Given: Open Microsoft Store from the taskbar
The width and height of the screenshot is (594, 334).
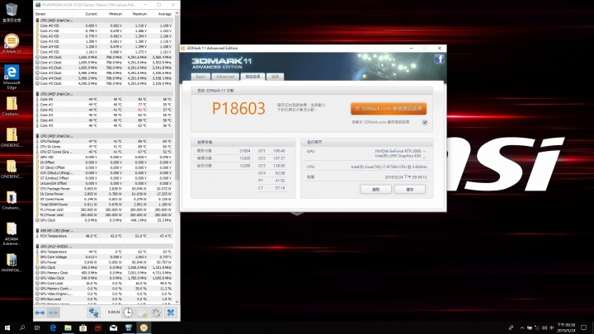Looking at the screenshot, I should point(83,328).
